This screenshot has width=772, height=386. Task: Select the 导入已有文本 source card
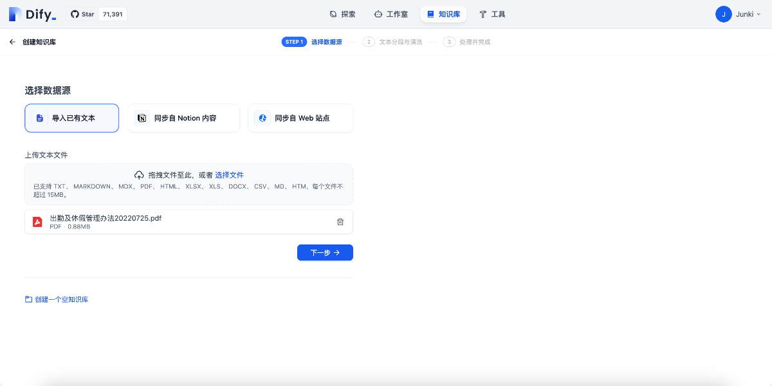tap(71, 118)
